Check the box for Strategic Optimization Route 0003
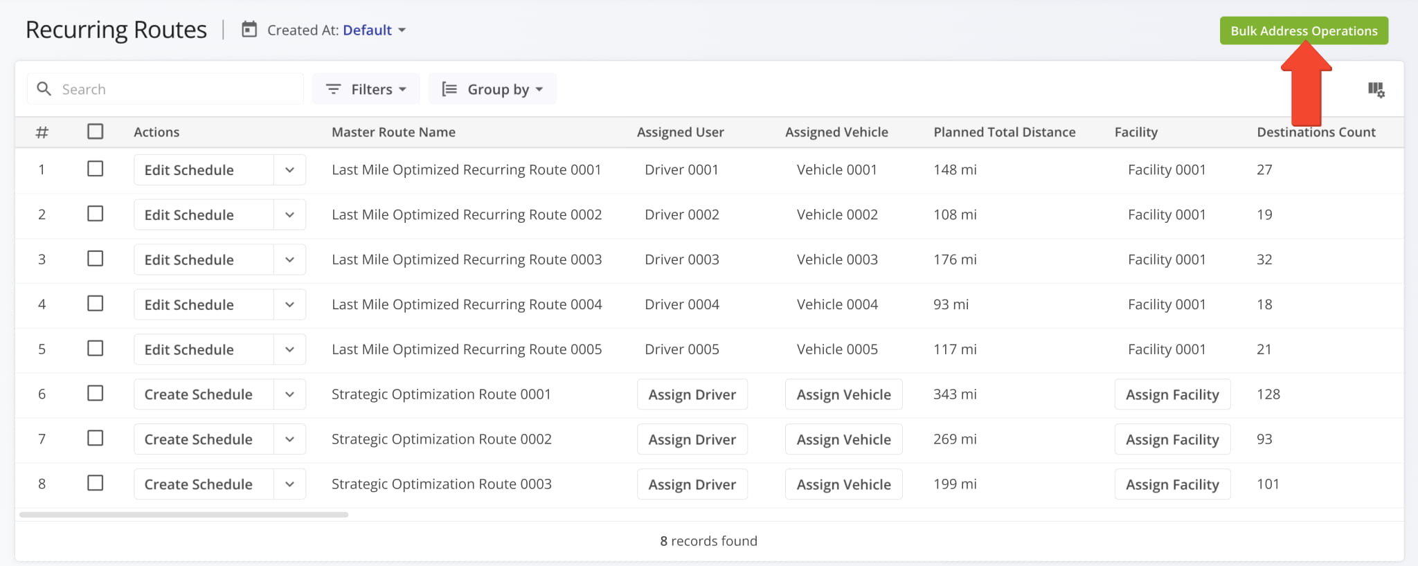The height and width of the screenshot is (566, 1418). 96,483
